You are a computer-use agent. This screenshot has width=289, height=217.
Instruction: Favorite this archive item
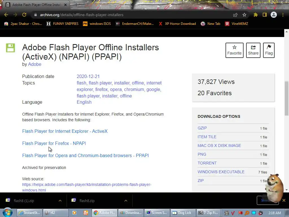[235, 50]
